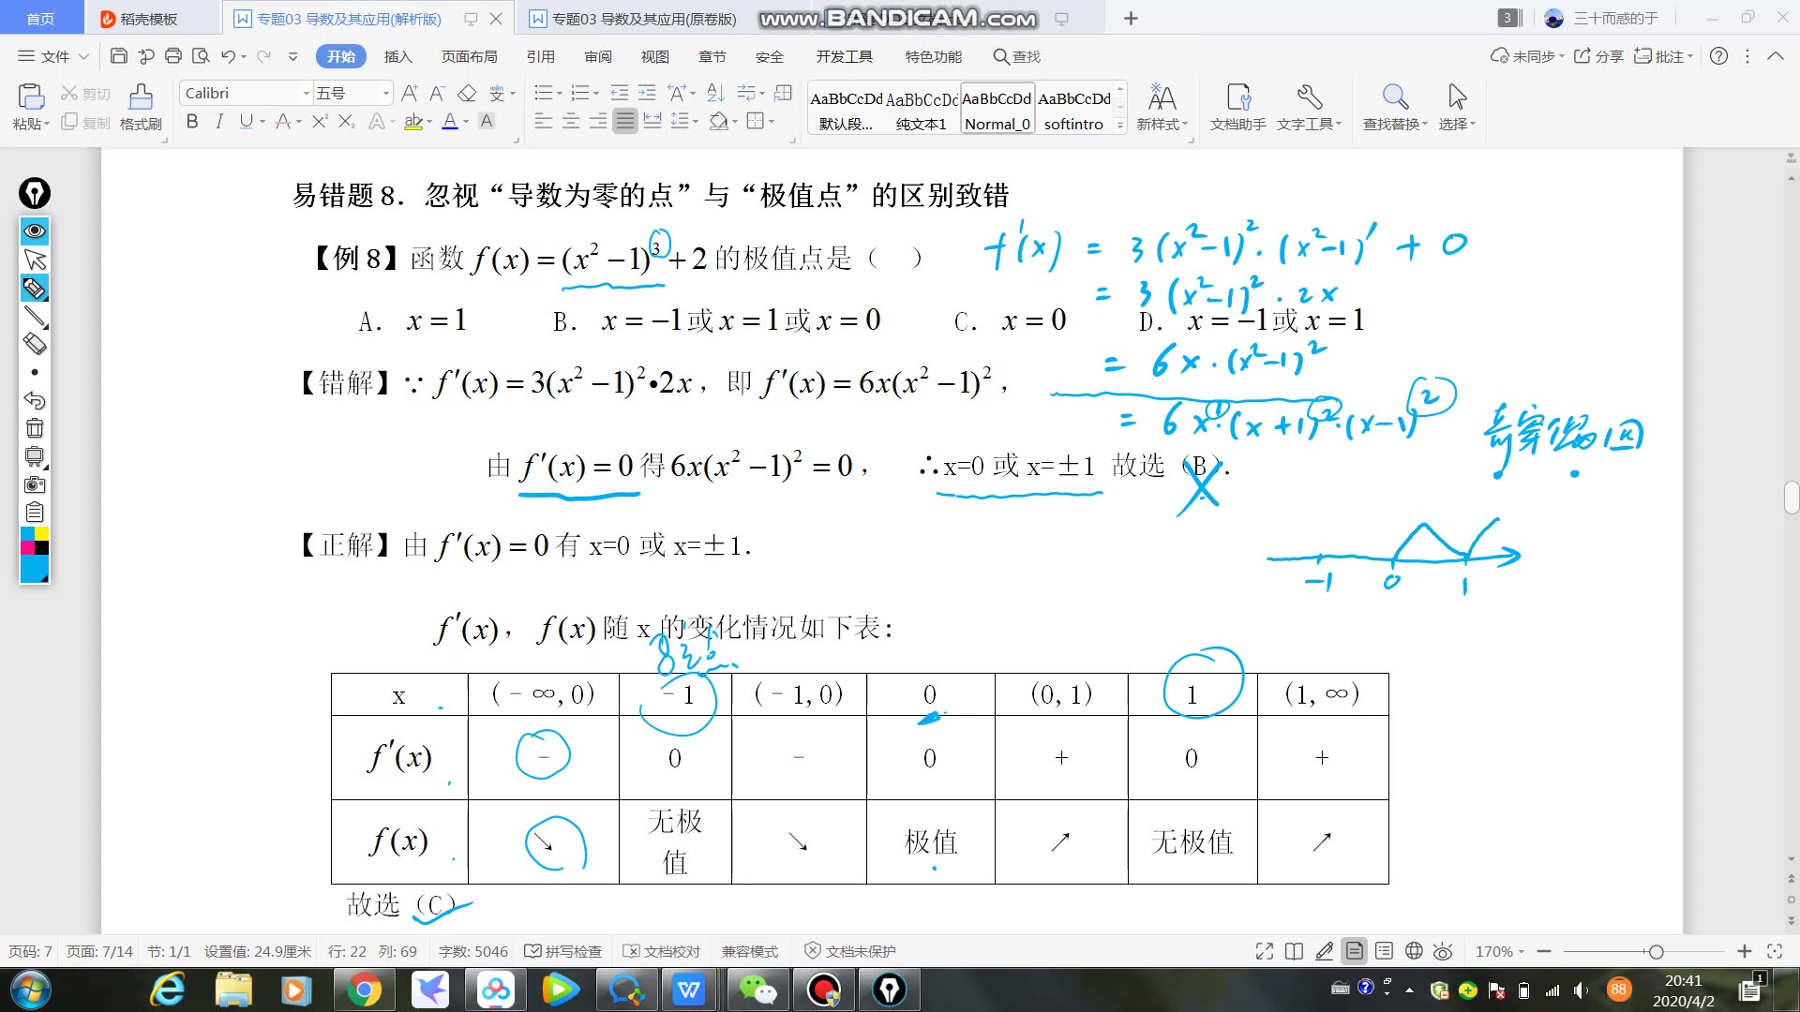Viewport: 1800px width, 1012px height.
Task: Select the eraser tool in annotation toolbar
Action: pos(35,344)
